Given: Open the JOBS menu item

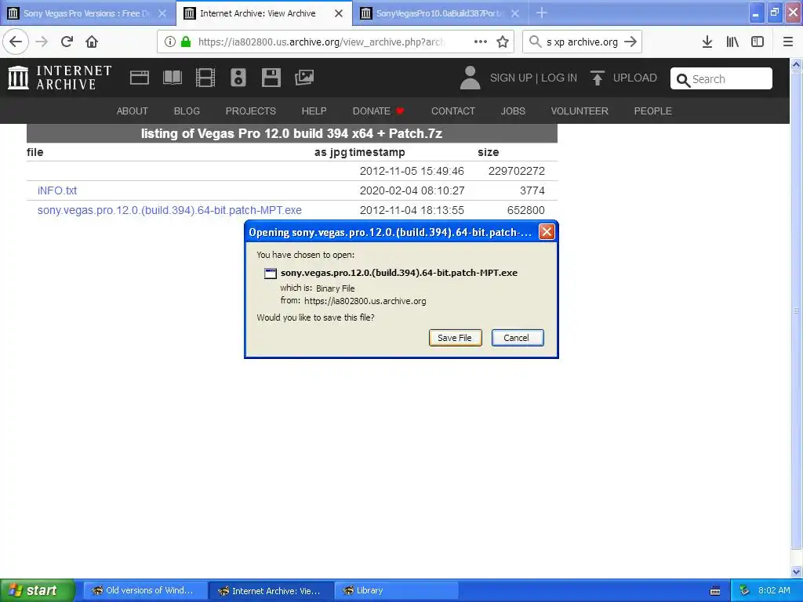Looking at the screenshot, I should point(513,111).
